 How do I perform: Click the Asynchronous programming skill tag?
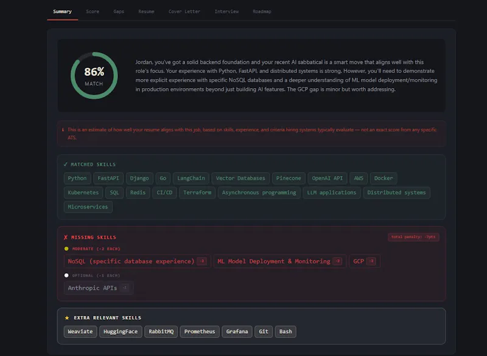tap(259, 193)
